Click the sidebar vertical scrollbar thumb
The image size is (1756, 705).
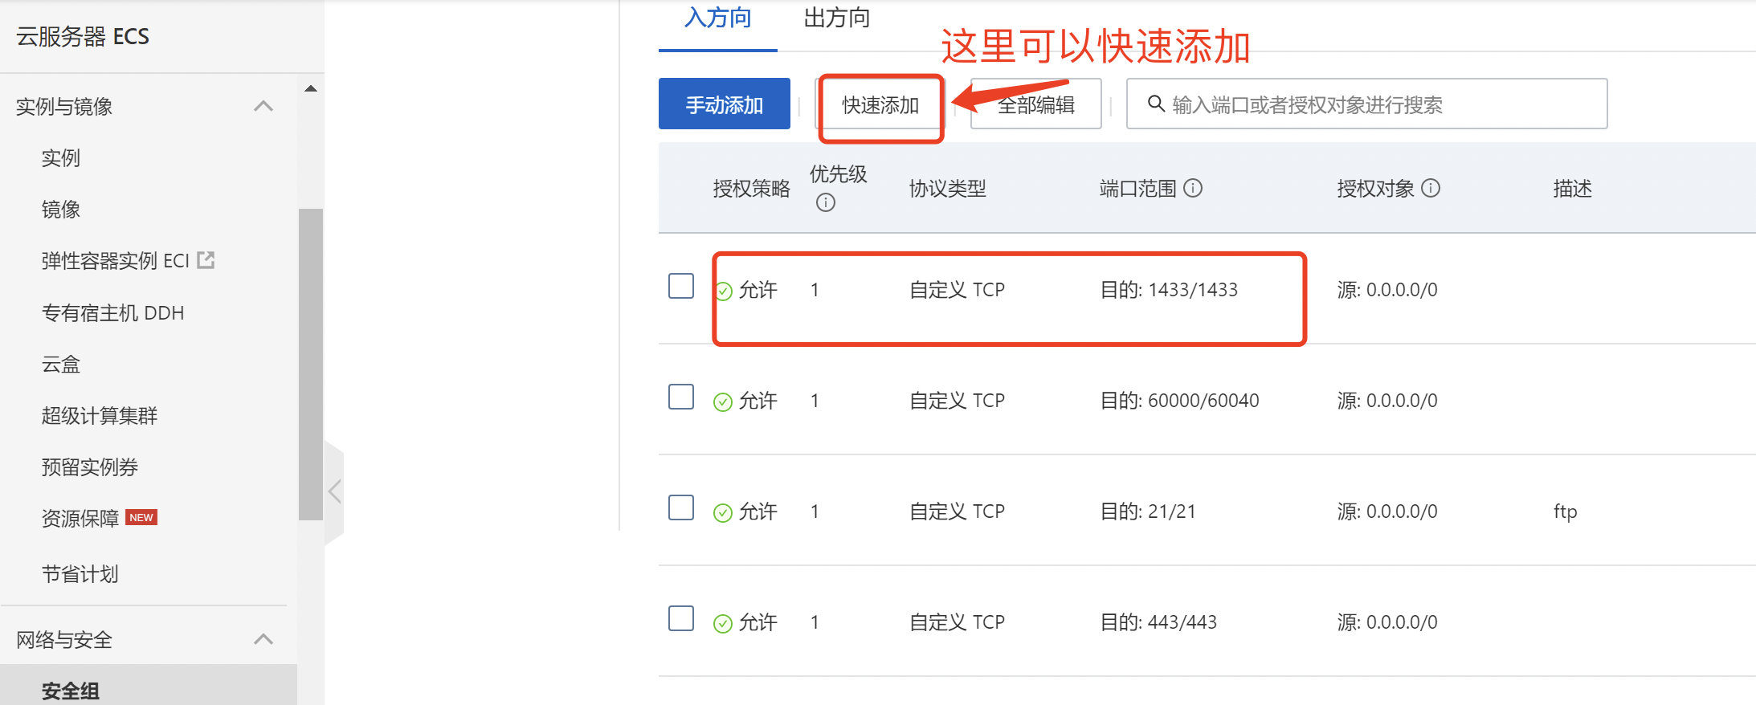point(311,365)
